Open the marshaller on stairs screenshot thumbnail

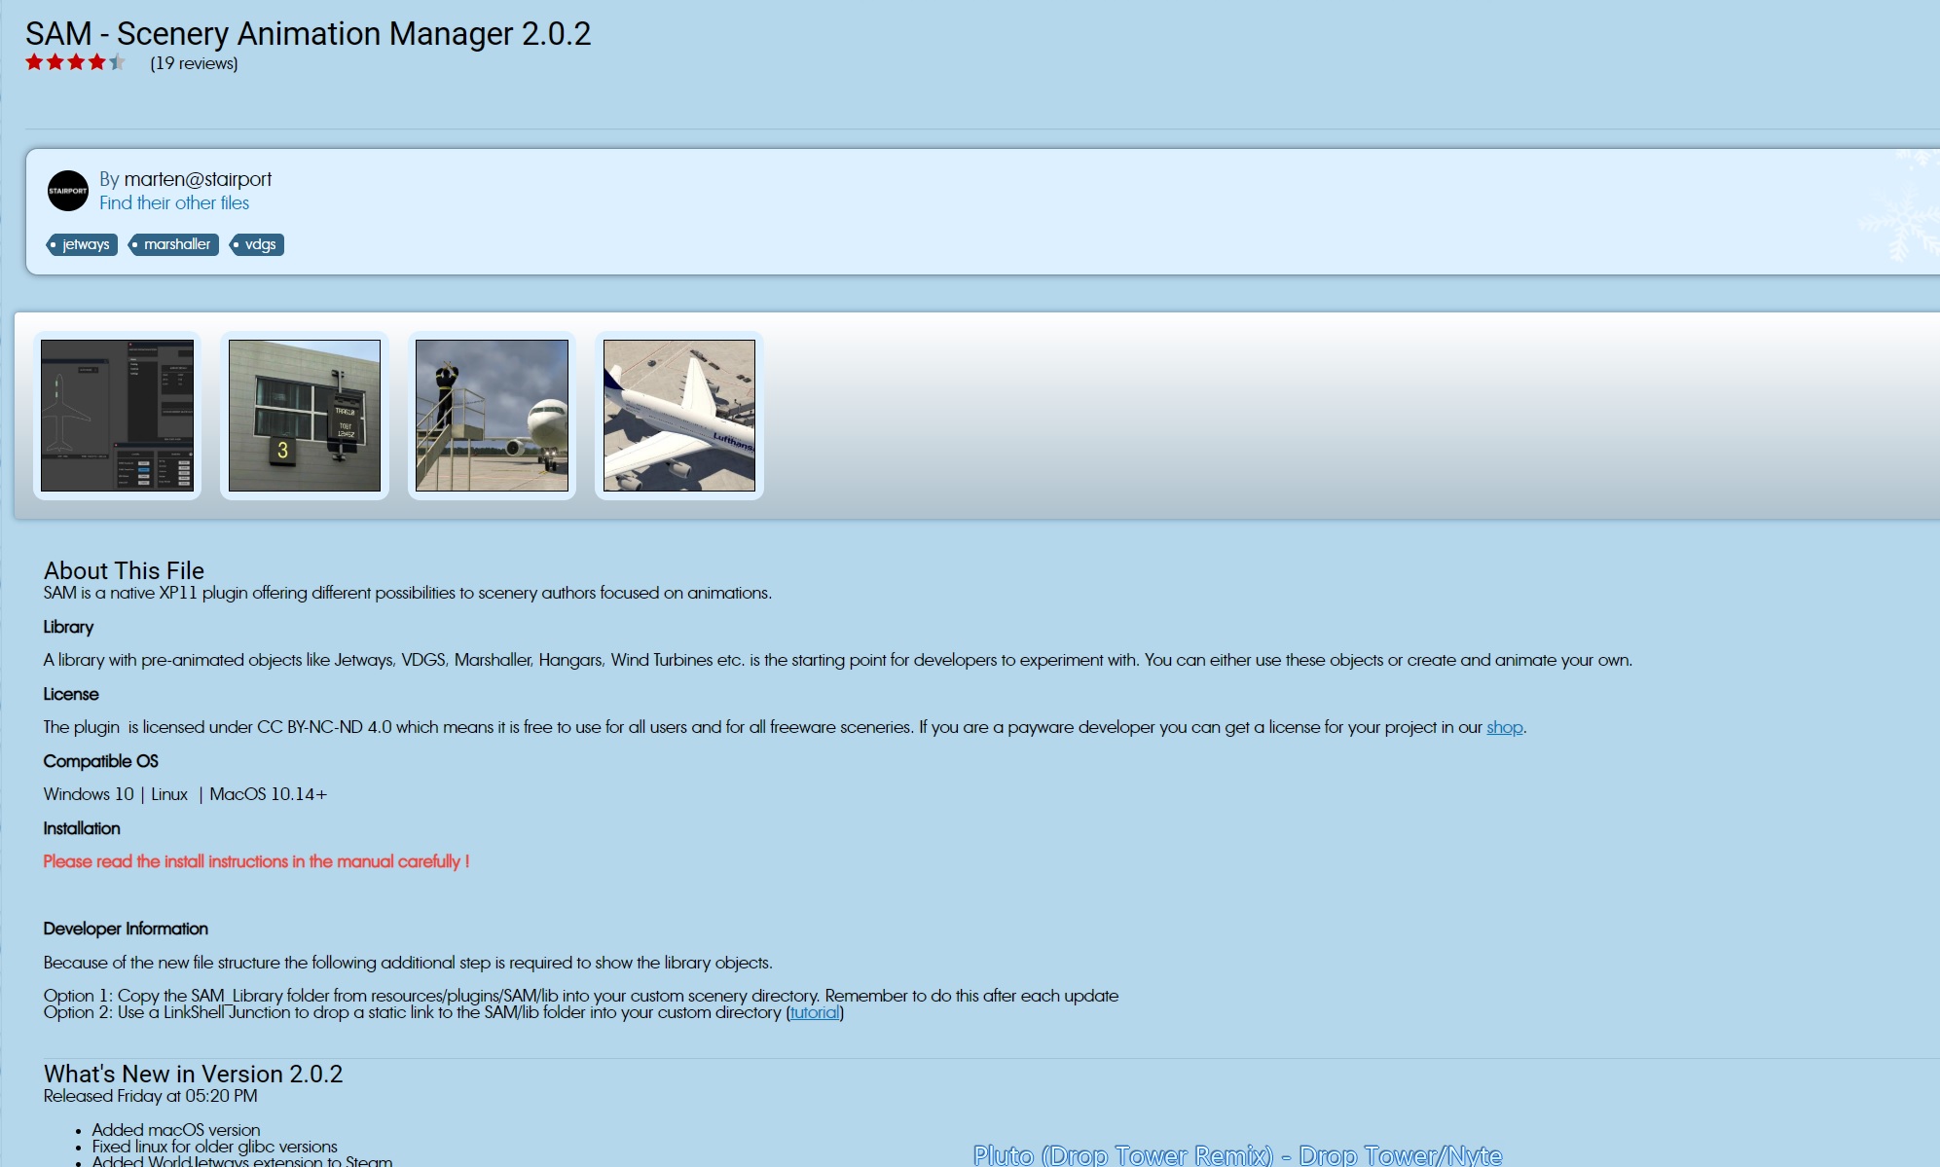[x=492, y=416]
